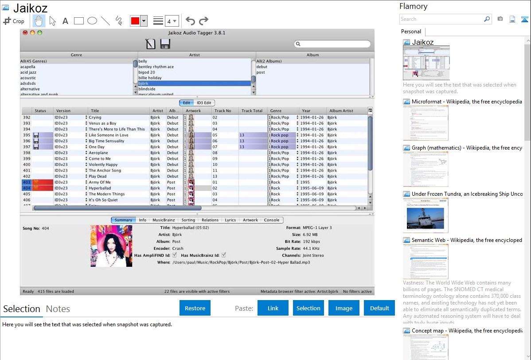The image size is (531, 360).
Task: Click the Title column header
Action: tap(118, 111)
